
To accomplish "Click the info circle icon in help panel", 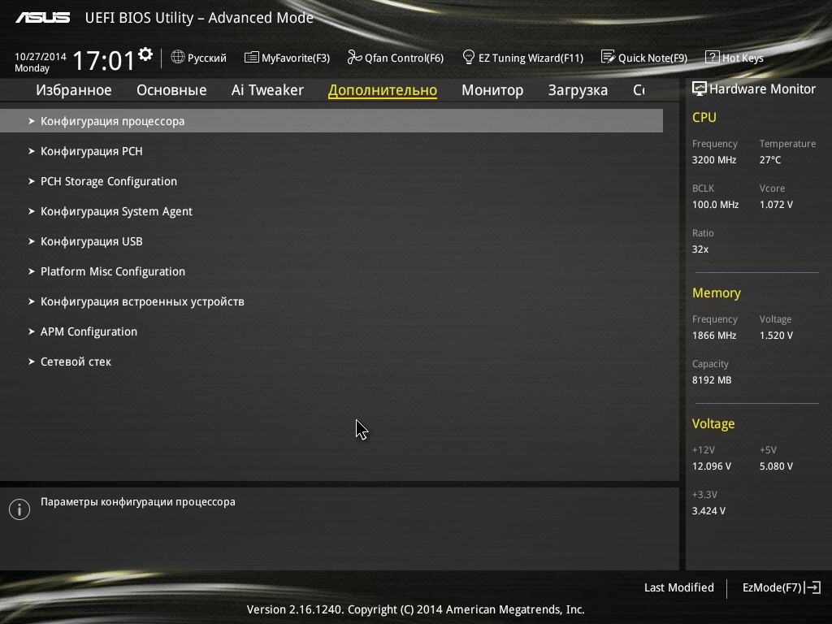I will [x=19, y=509].
